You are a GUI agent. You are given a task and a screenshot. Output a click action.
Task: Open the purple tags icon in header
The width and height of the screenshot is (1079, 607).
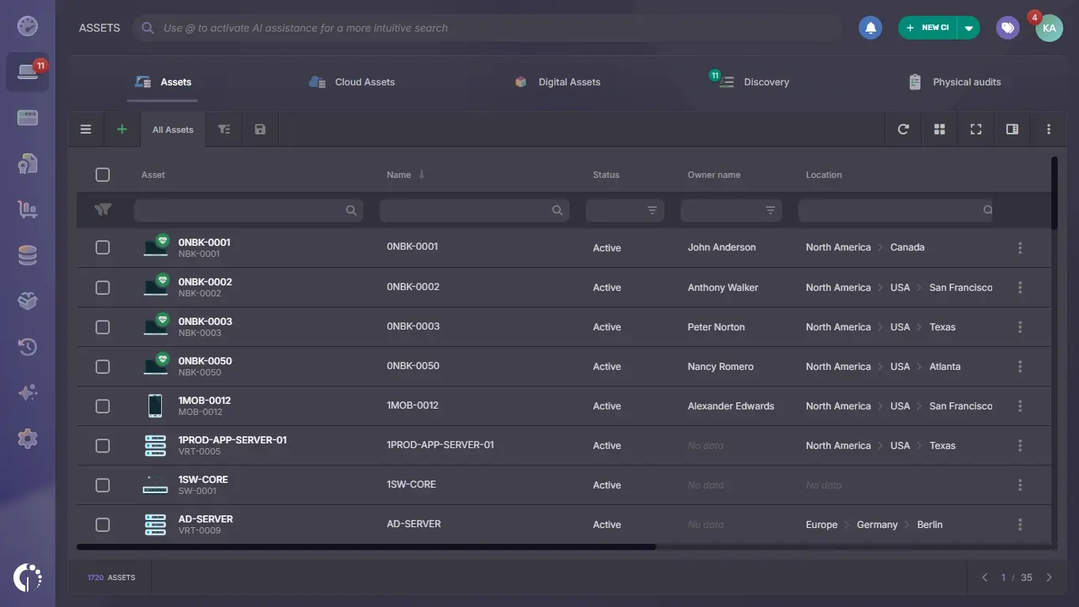click(1008, 28)
